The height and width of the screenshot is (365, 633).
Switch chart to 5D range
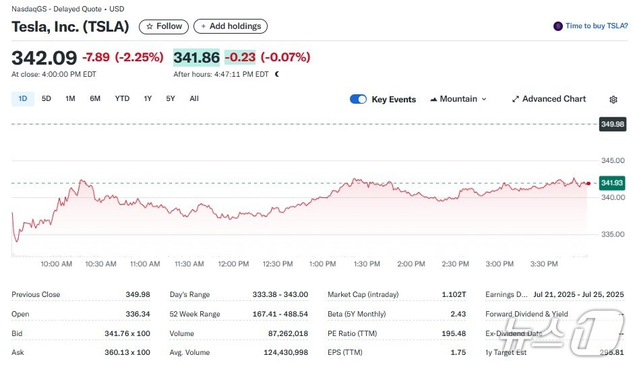[x=47, y=99]
